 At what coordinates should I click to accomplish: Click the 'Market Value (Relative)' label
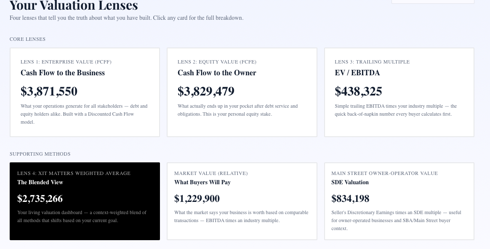(211, 173)
